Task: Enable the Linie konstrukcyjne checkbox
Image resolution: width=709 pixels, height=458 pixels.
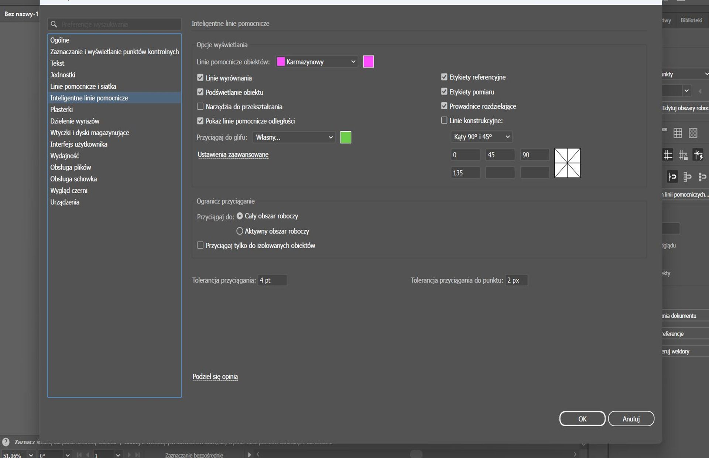Action: point(444,120)
